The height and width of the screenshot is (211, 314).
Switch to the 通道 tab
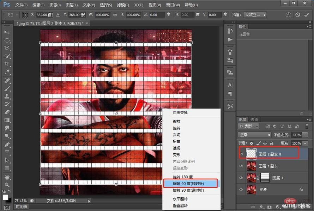(254, 120)
